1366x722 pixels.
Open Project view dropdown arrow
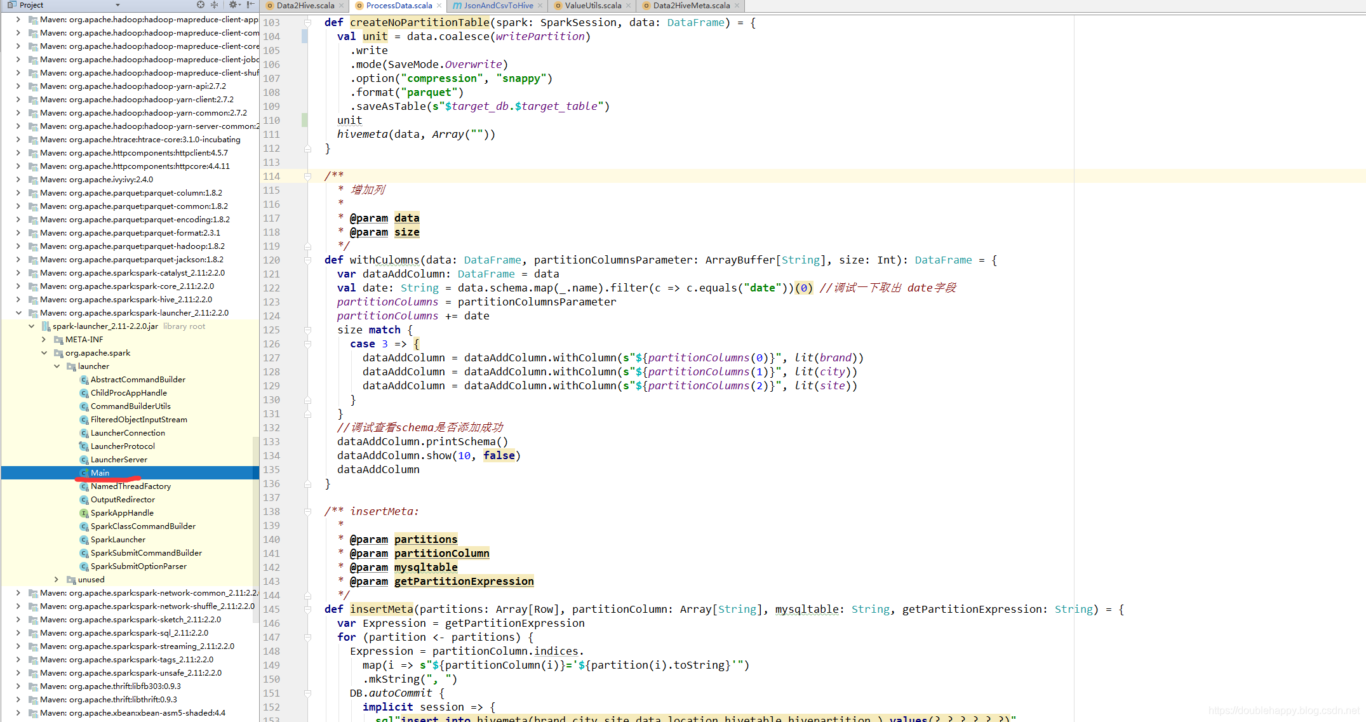point(117,5)
